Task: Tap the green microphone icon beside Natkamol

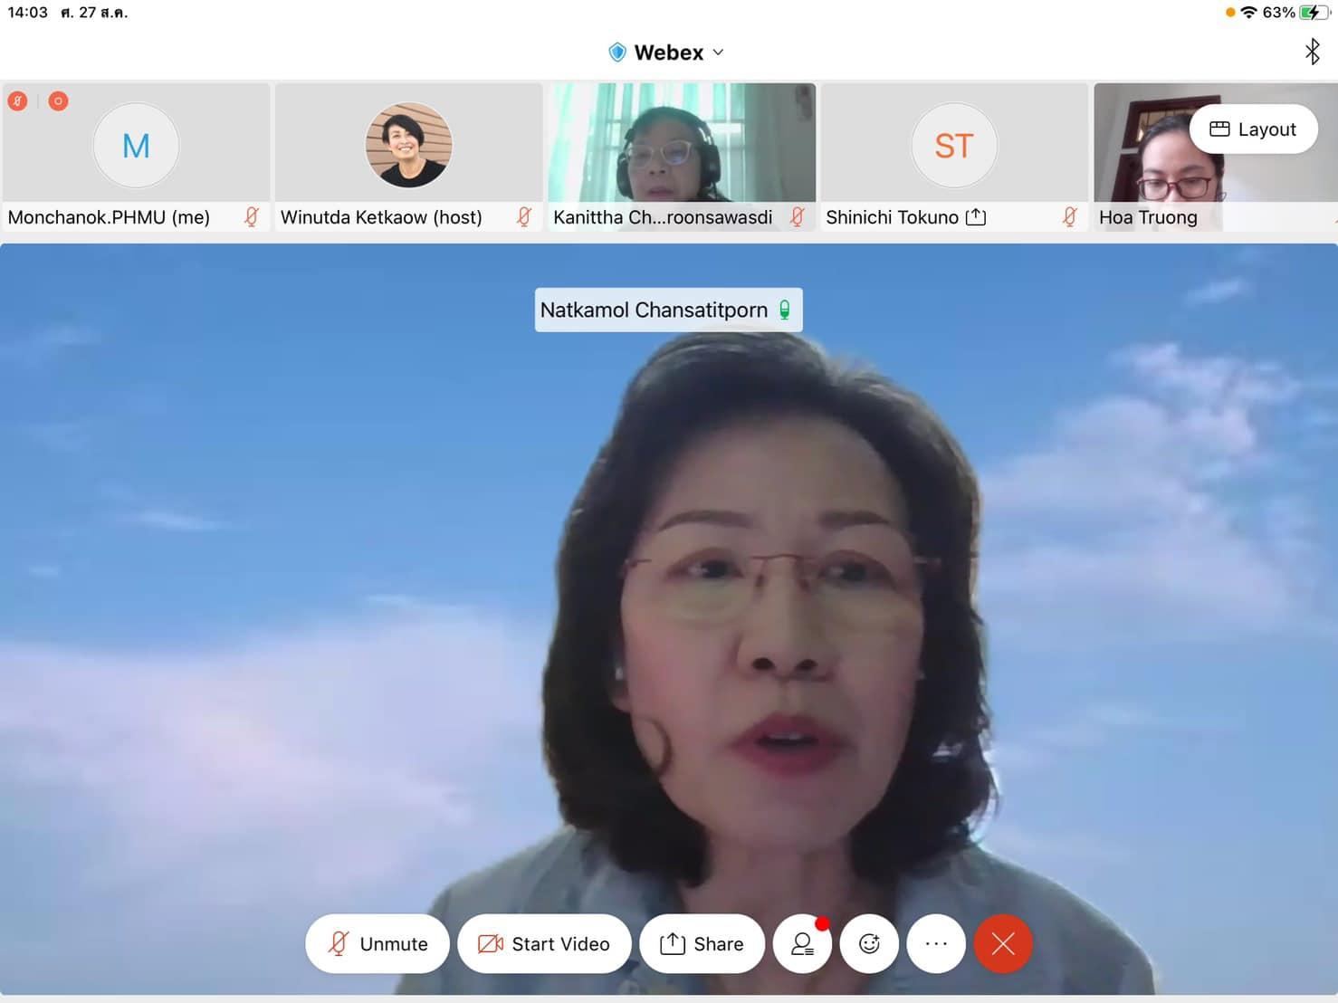Action: click(785, 310)
